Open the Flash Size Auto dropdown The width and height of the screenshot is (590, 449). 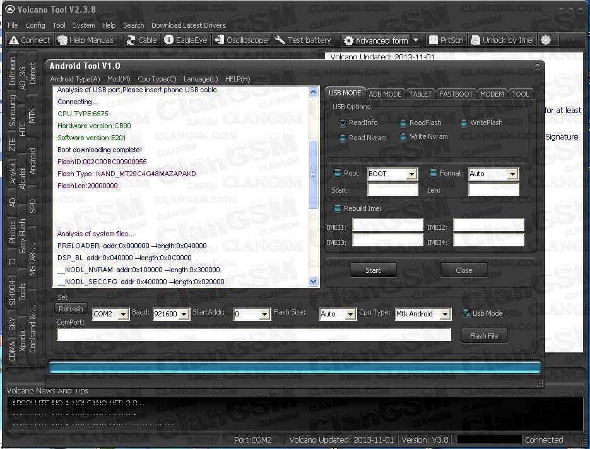[x=350, y=314]
